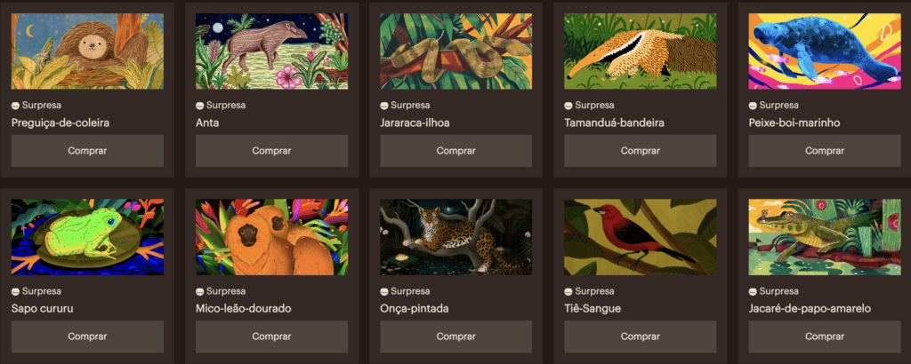This screenshot has height=364, width=911.
Task: Click Surpresa icon on Sapo cururu card
Action: tap(16, 291)
